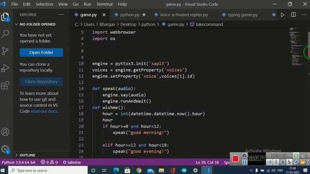This screenshot has height=174, width=310.
Task: Click the Clone Repository button
Action: click(x=41, y=82)
